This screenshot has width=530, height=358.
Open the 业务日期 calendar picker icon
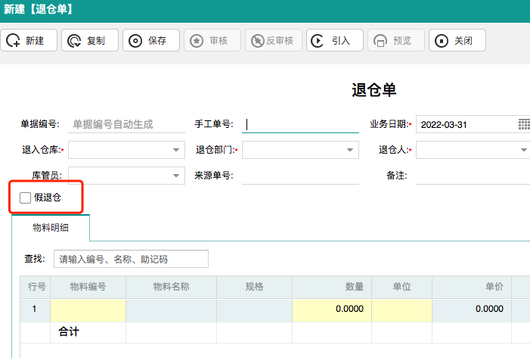point(523,125)
